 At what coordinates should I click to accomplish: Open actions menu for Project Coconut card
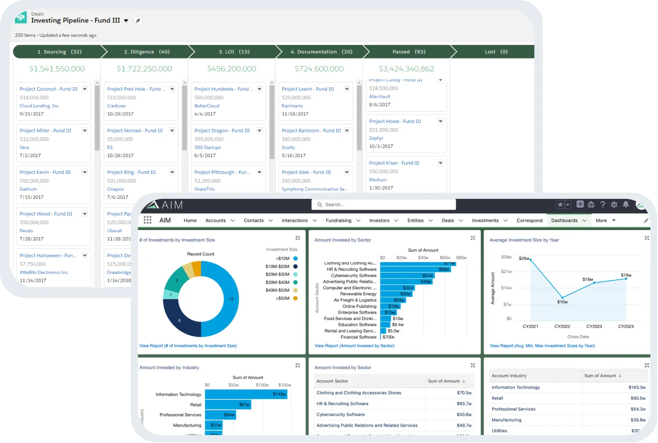tap(85, 89)
